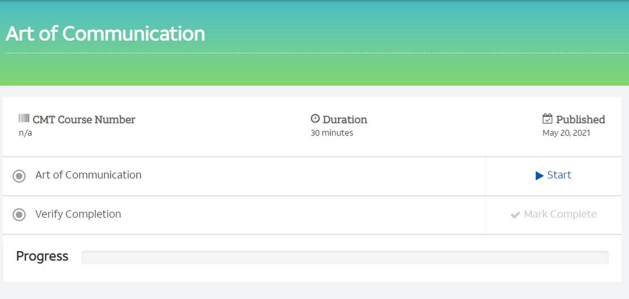
Task: Click the 30 minutes duration value
Action: pyautogui.click(x=332, y=133)
